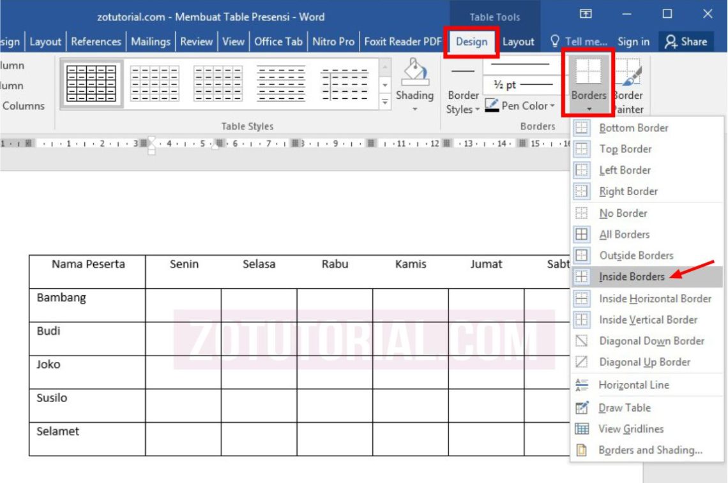Select the Border Painter tool
This screenshot has width=728, height=483.
tap(628, 86)
